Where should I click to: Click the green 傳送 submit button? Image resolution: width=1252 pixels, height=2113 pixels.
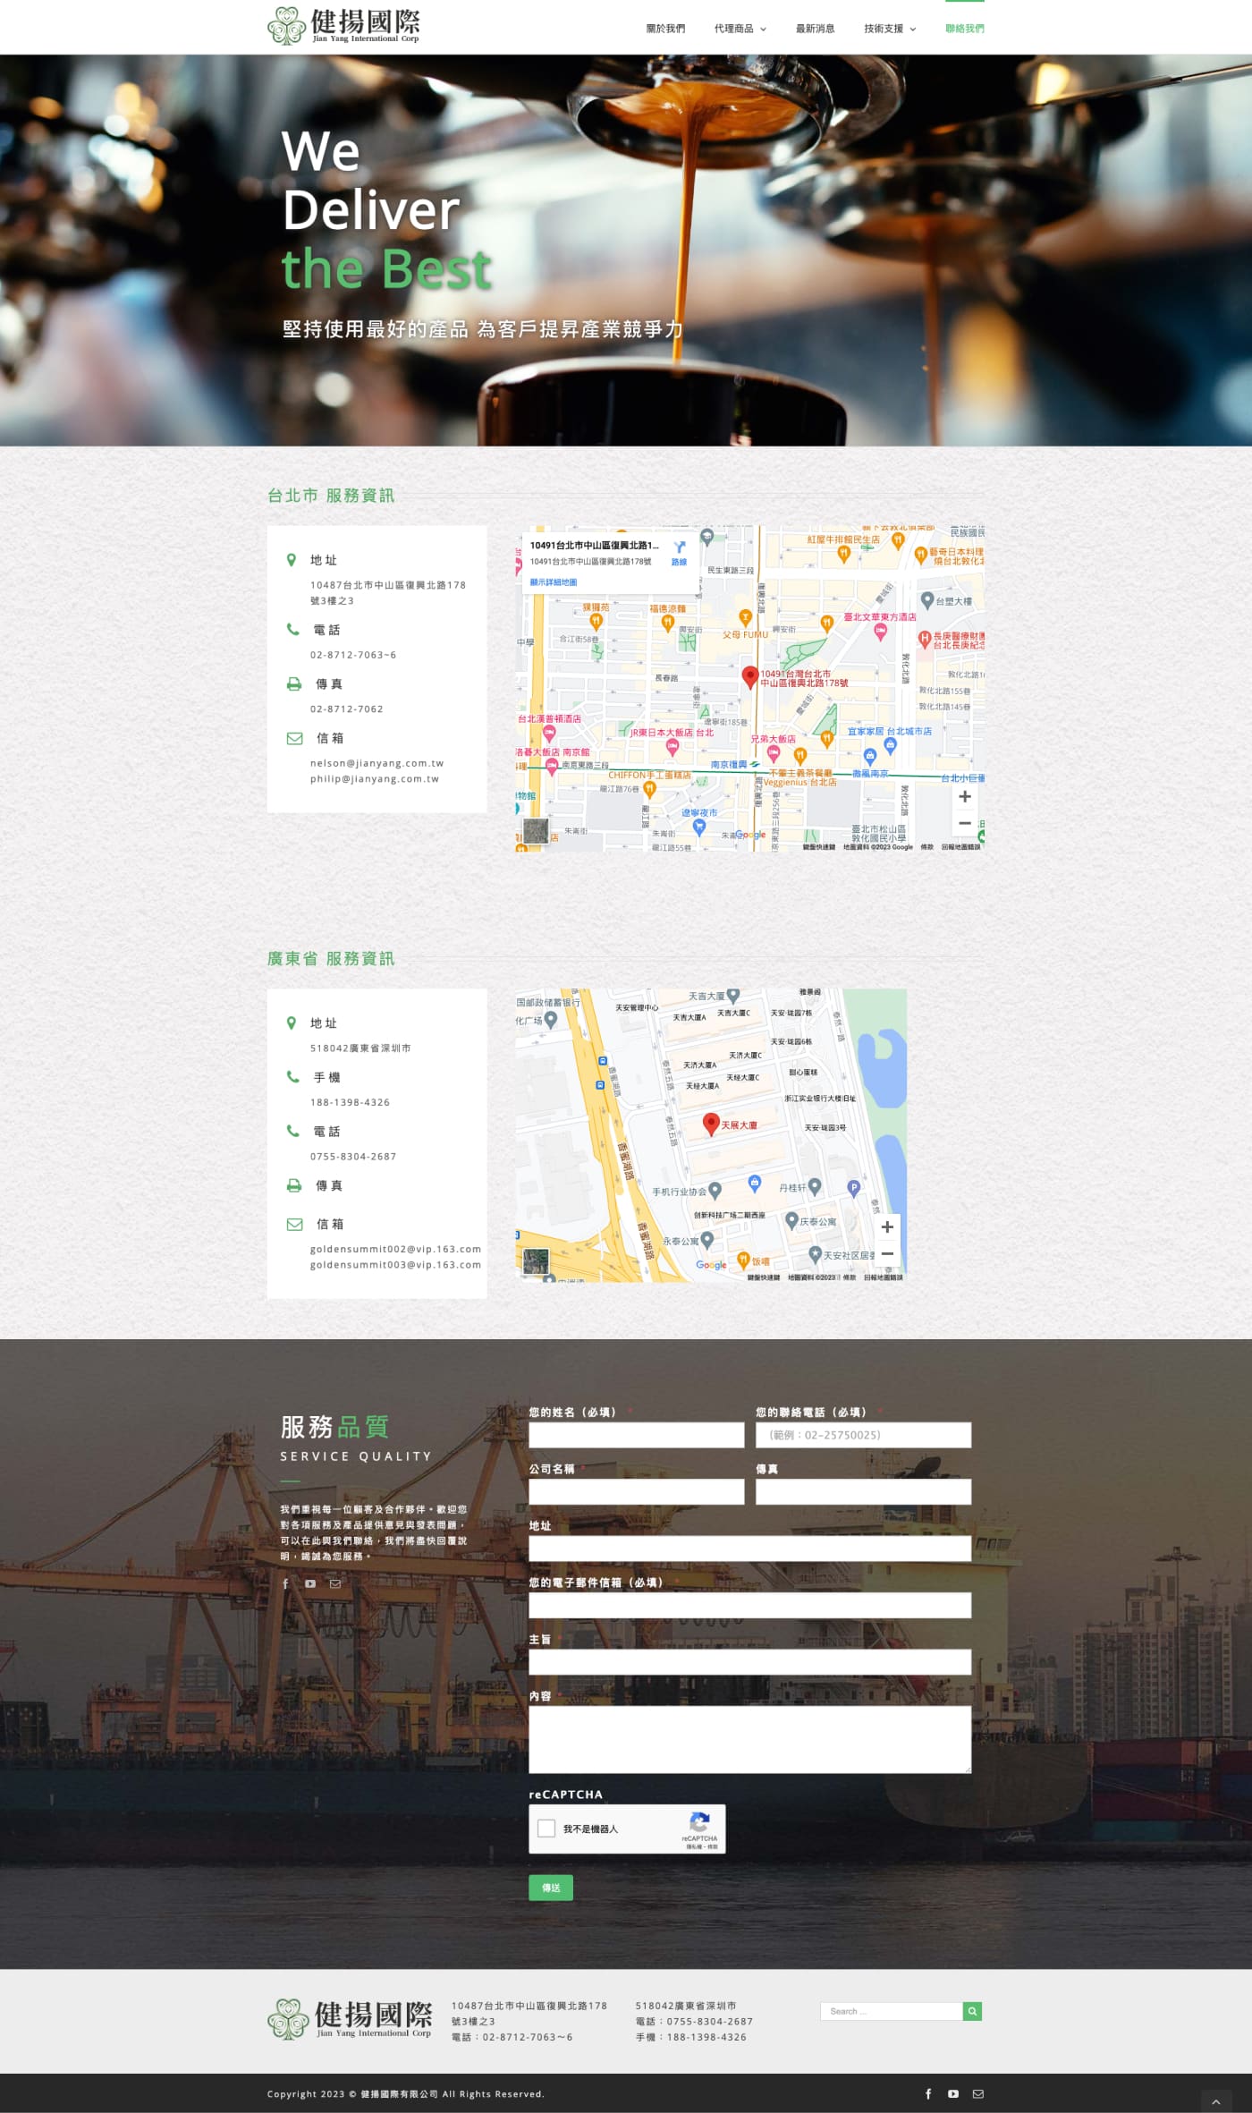coord(551,1888)
